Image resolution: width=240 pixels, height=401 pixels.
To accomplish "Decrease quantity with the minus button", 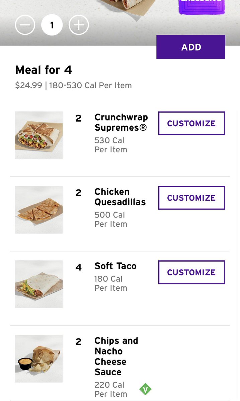I will click(25, 25).
